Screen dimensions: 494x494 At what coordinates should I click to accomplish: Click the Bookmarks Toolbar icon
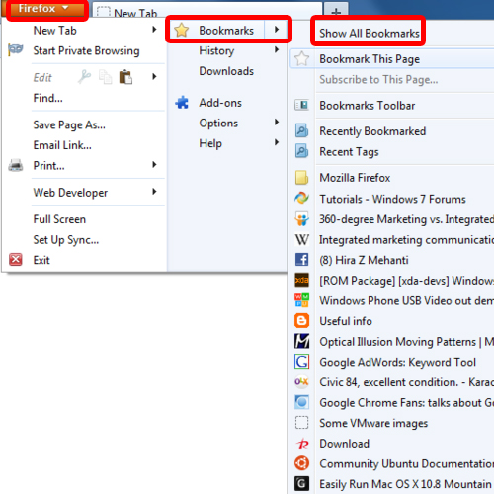tap(301, 105)
